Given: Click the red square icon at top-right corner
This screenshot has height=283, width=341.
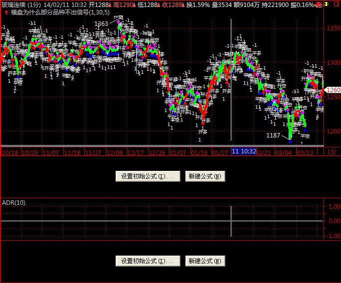Looking at the screenshot, I should pyautogui.click(x=336, y=4).
